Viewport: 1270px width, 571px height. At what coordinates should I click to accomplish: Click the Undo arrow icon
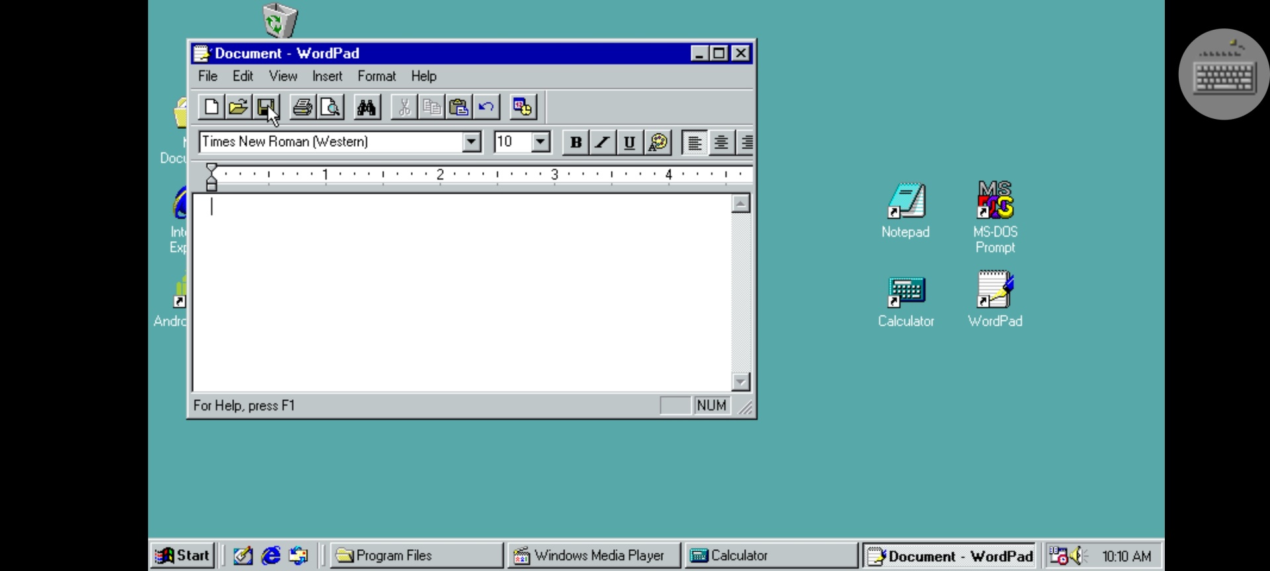pos(486,107)
